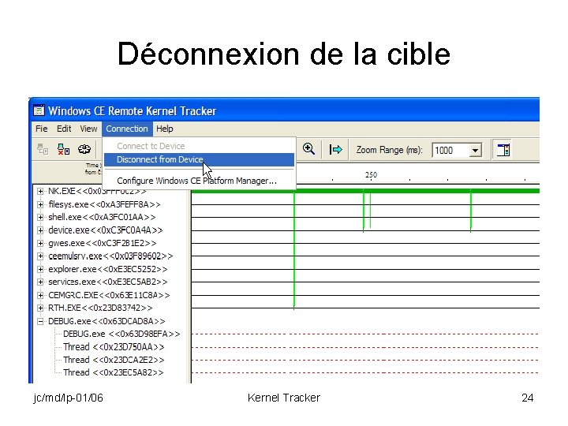Open the View menu
This screenshot has height=426, width=568.
(x=88, y=129)
